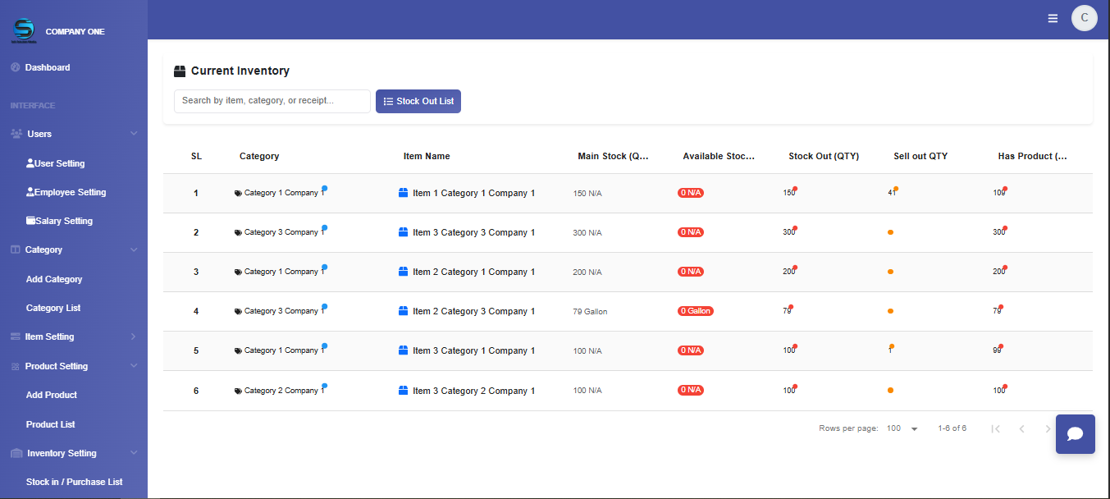Sort by SL column header
The width and height of the screenshot is (1110, 499).
click(196, 156)
